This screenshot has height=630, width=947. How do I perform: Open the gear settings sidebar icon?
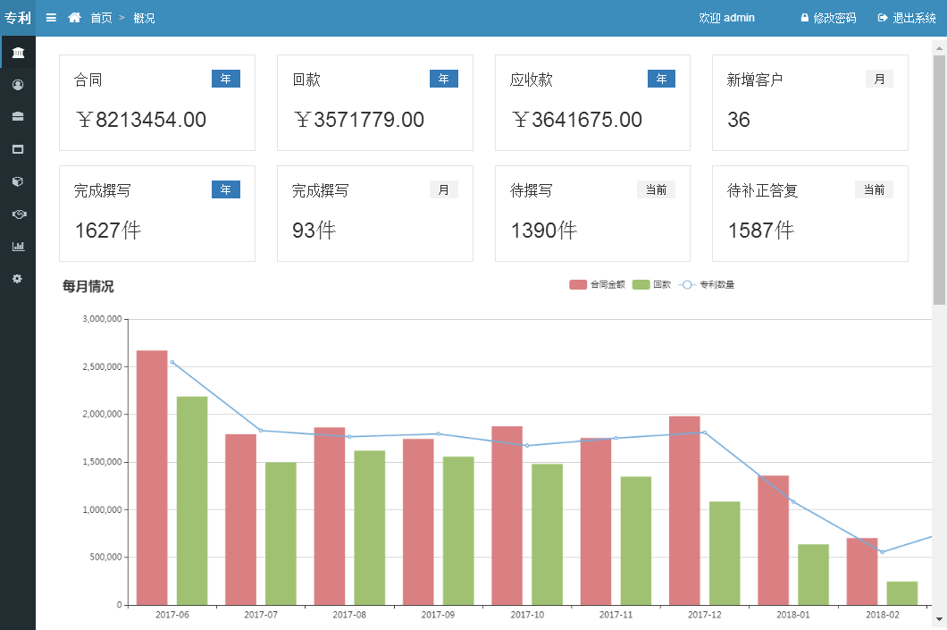coord(18,279)
